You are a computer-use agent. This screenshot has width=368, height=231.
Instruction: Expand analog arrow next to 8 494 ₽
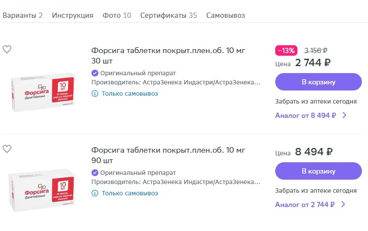(344, 116)
